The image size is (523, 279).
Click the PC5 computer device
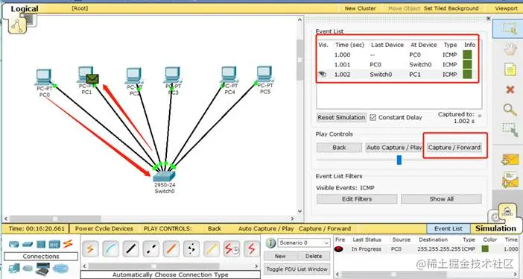click(x=265, y=75)
